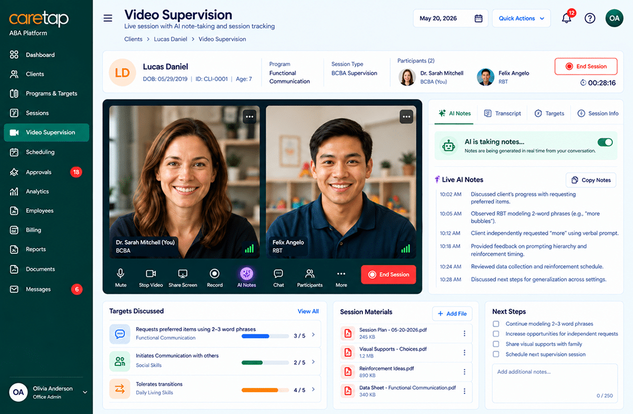Open options for Data Sheet pdf
Viewport: 633px width, 414px height.
(464, 391)
